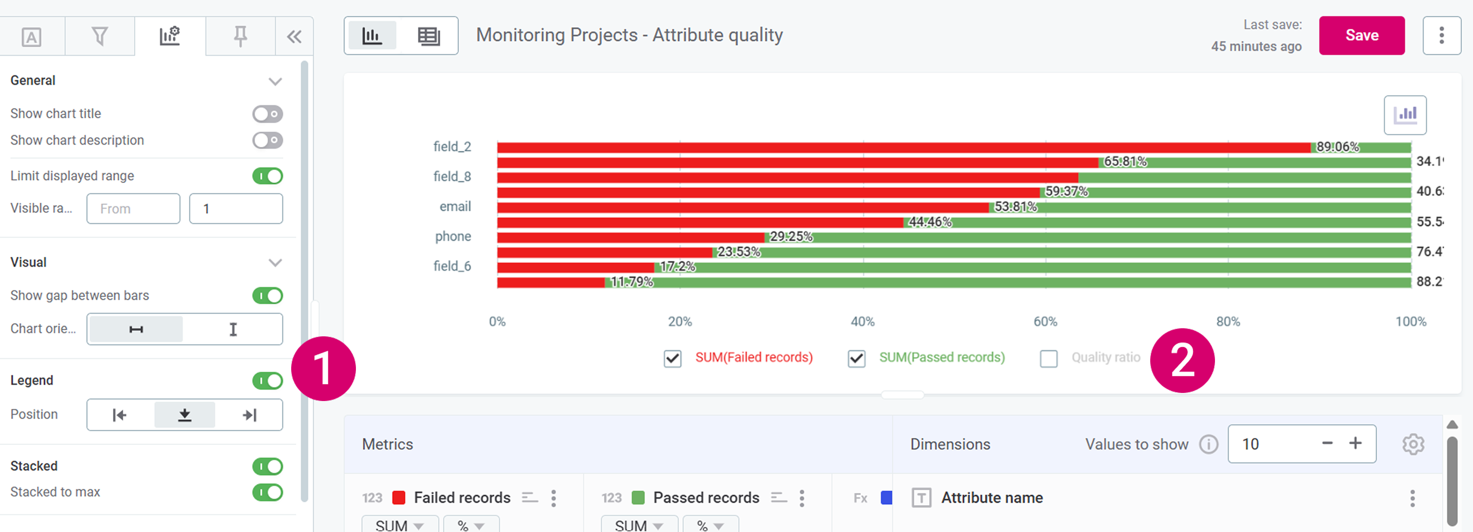The width and height of the screenshot is (1473, 532).
Task: Open the Failed records three-dot menu
Action: pos(553,498)
